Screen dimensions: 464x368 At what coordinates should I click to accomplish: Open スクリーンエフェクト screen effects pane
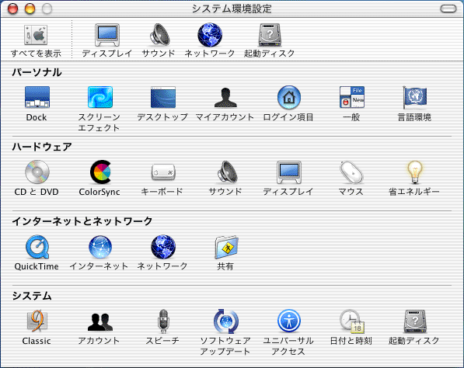click(x=100, y=97)
